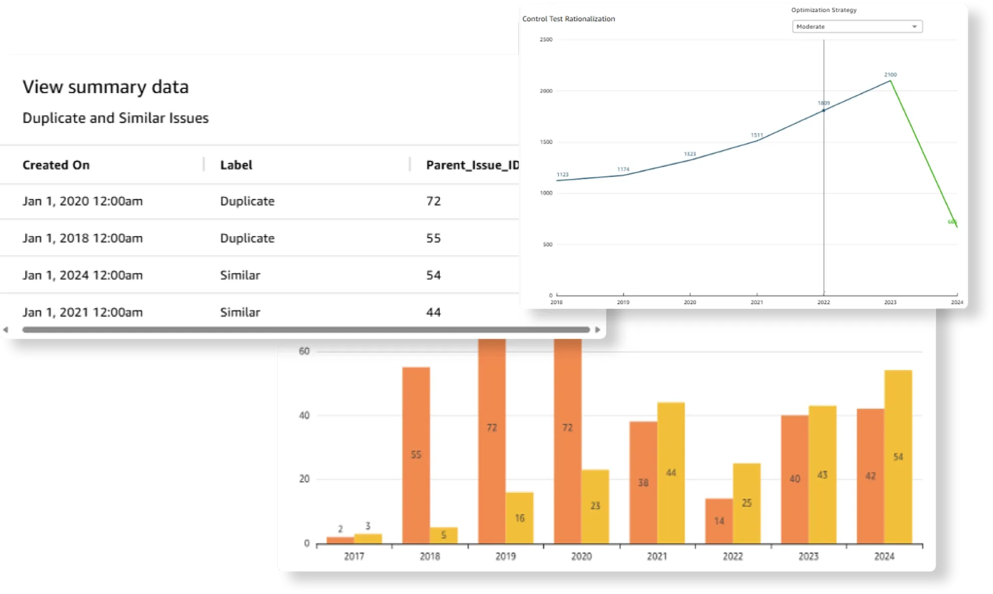
Task: Click the yellow 2021 bar labeled 44
Action: tap(671, 472)
